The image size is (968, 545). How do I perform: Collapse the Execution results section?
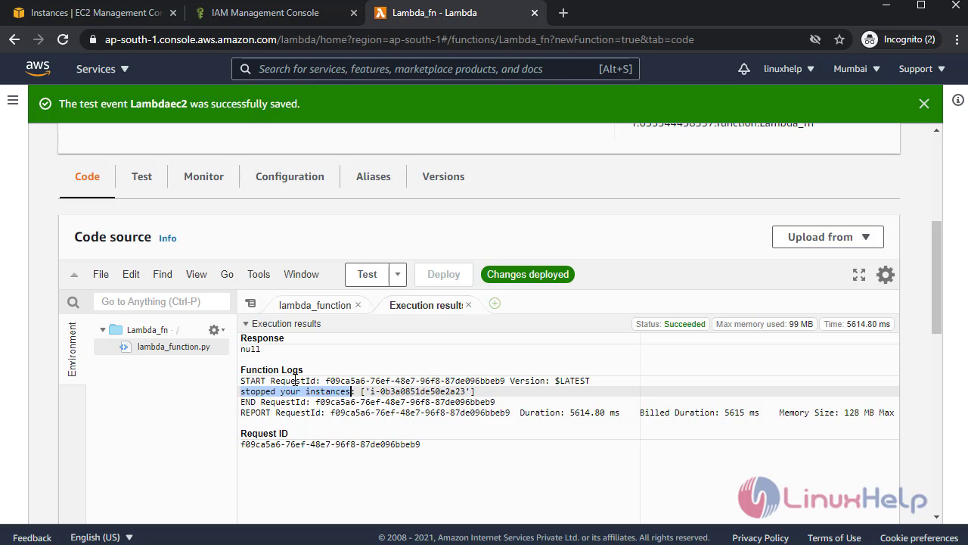pos(245,324)
